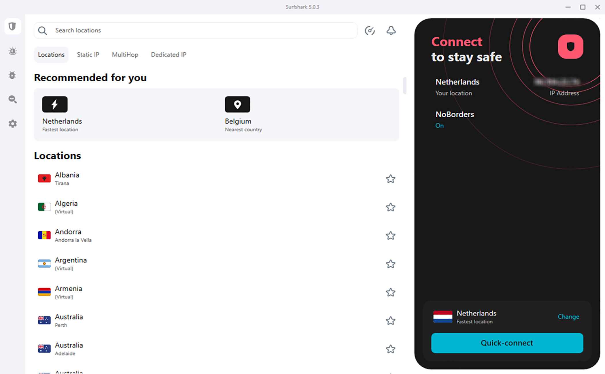Select the MultiHop tab

[x=124, y=54]
